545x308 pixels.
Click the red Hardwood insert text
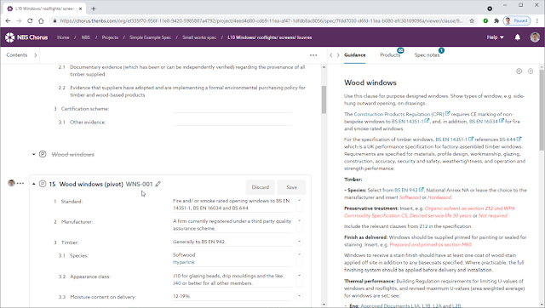(439, 197)
